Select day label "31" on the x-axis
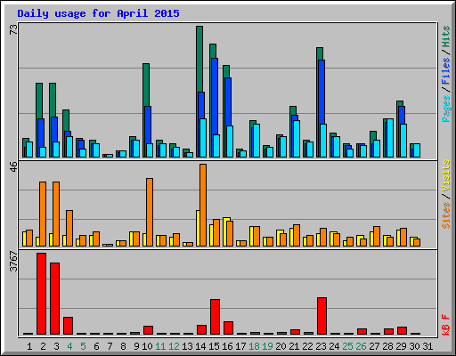Viewport: 456px width, 356px height. click(x=427, y=346)
